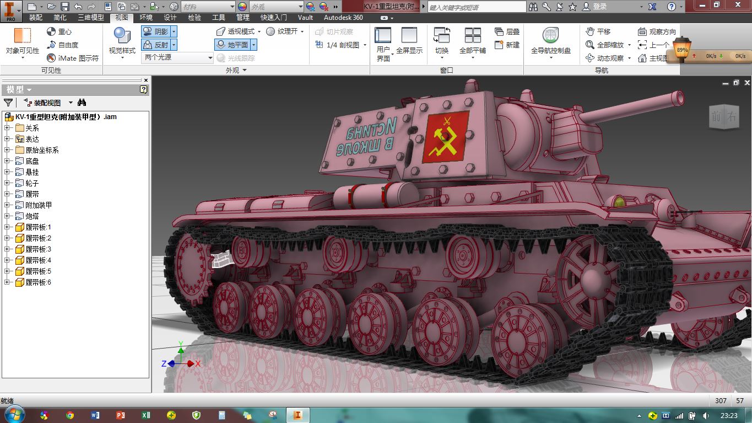Open the 地平面 ground plane dropdown arrow
This screenshot has width=752, height=423.
pos(254,45)
